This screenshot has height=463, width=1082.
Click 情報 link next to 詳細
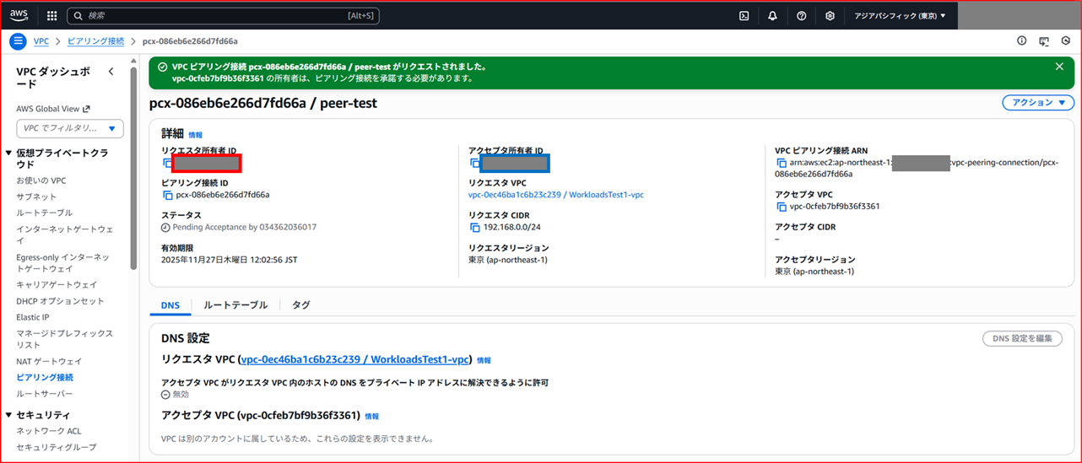pyautogui.click(x=195, y=135)
